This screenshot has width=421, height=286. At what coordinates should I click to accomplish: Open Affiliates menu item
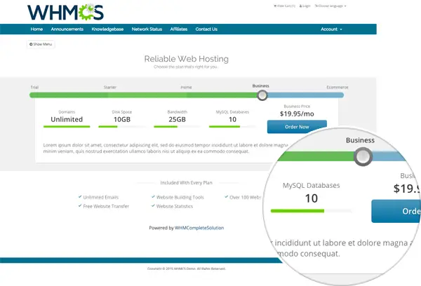(x=178, y=29)
